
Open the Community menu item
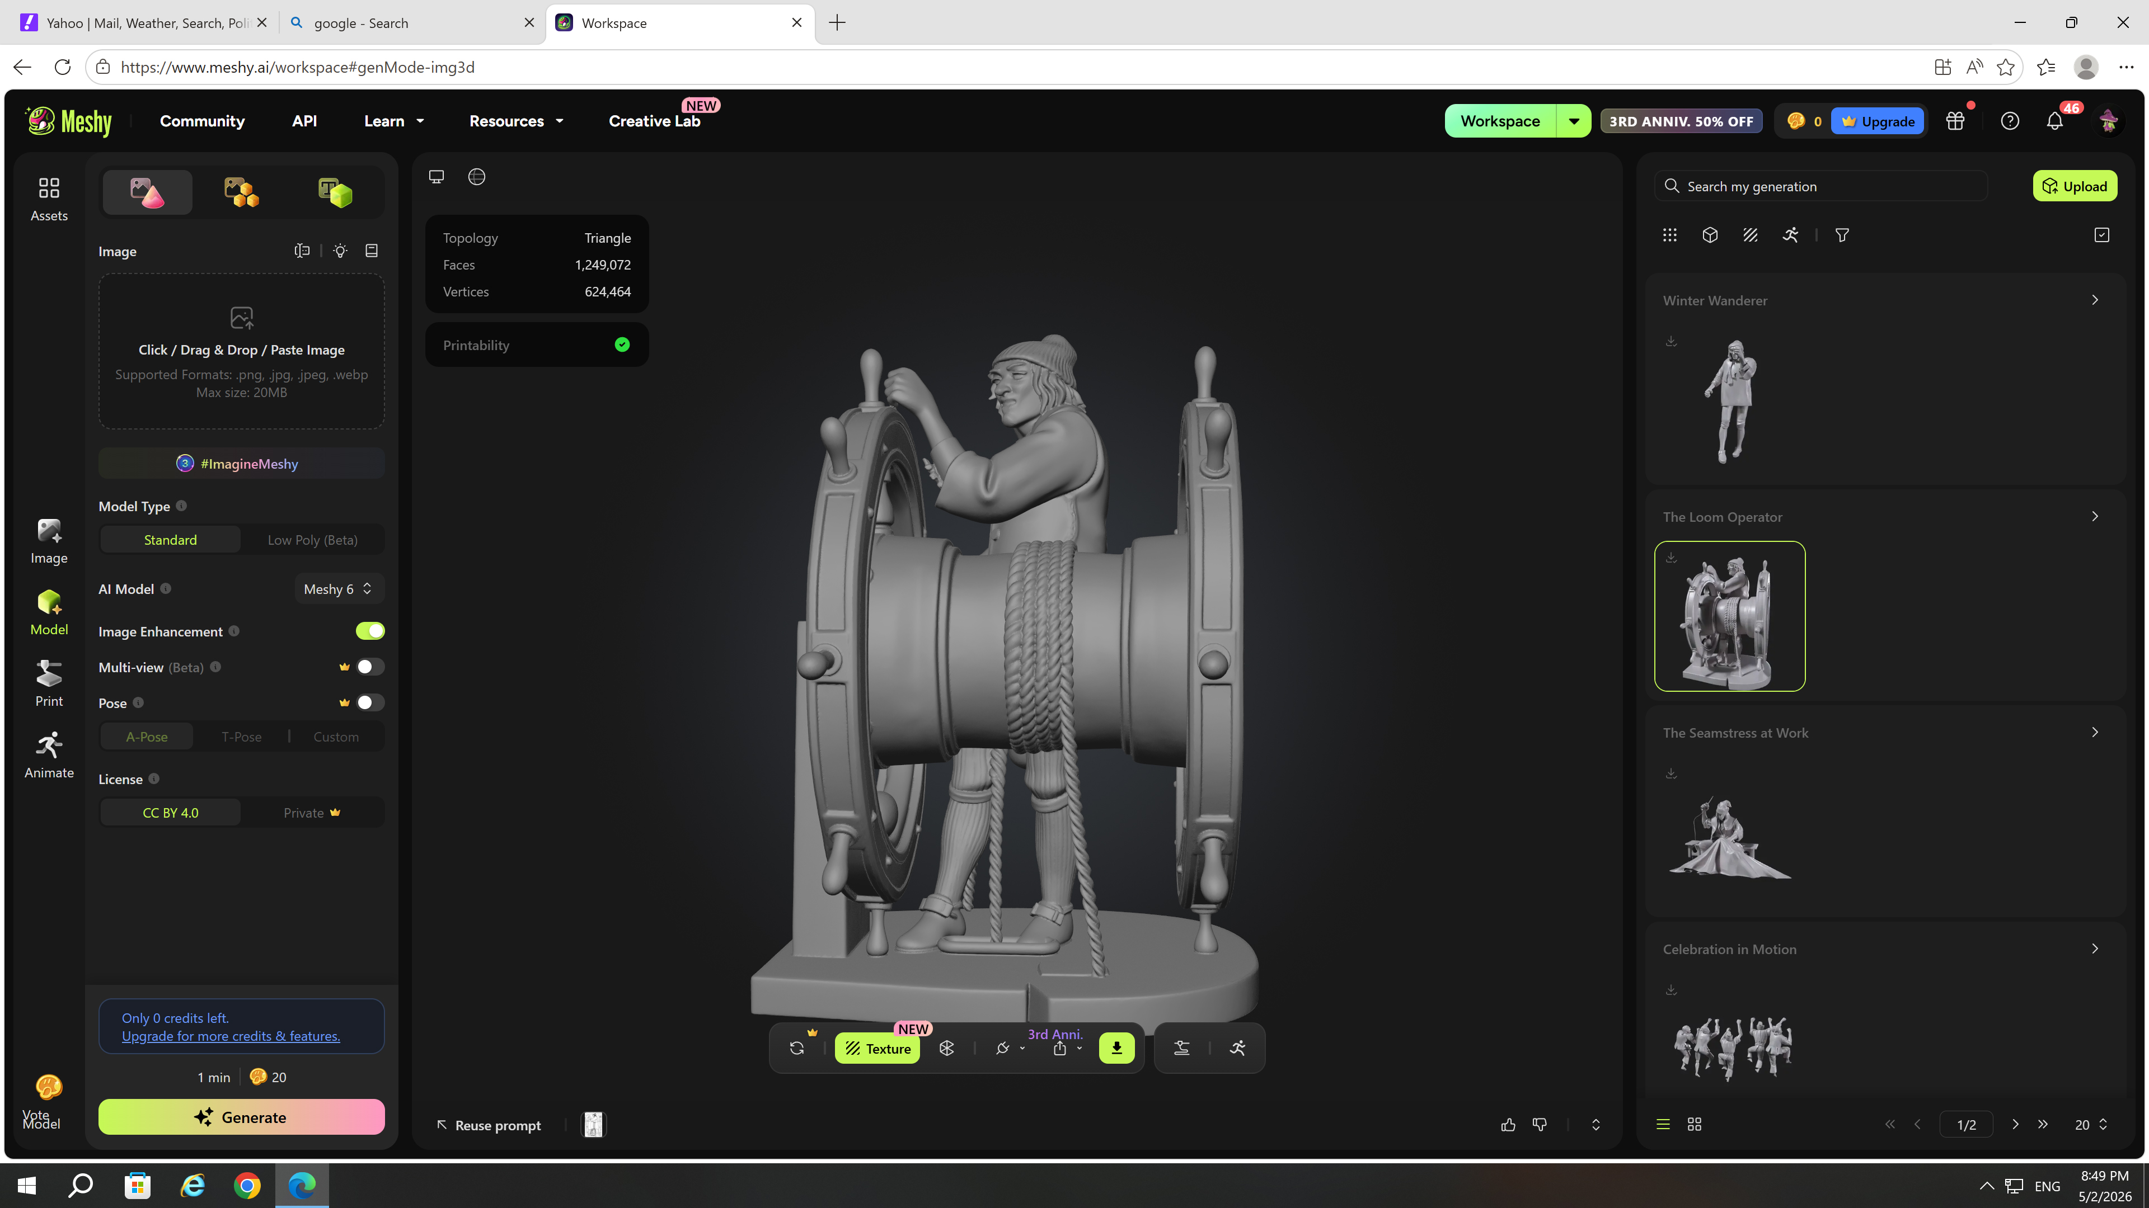202,121
